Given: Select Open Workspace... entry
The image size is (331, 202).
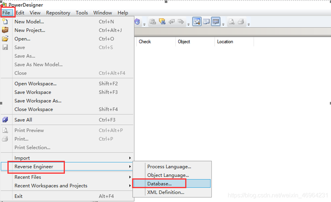Looking at the screenshot, I should tap(67, 83).
